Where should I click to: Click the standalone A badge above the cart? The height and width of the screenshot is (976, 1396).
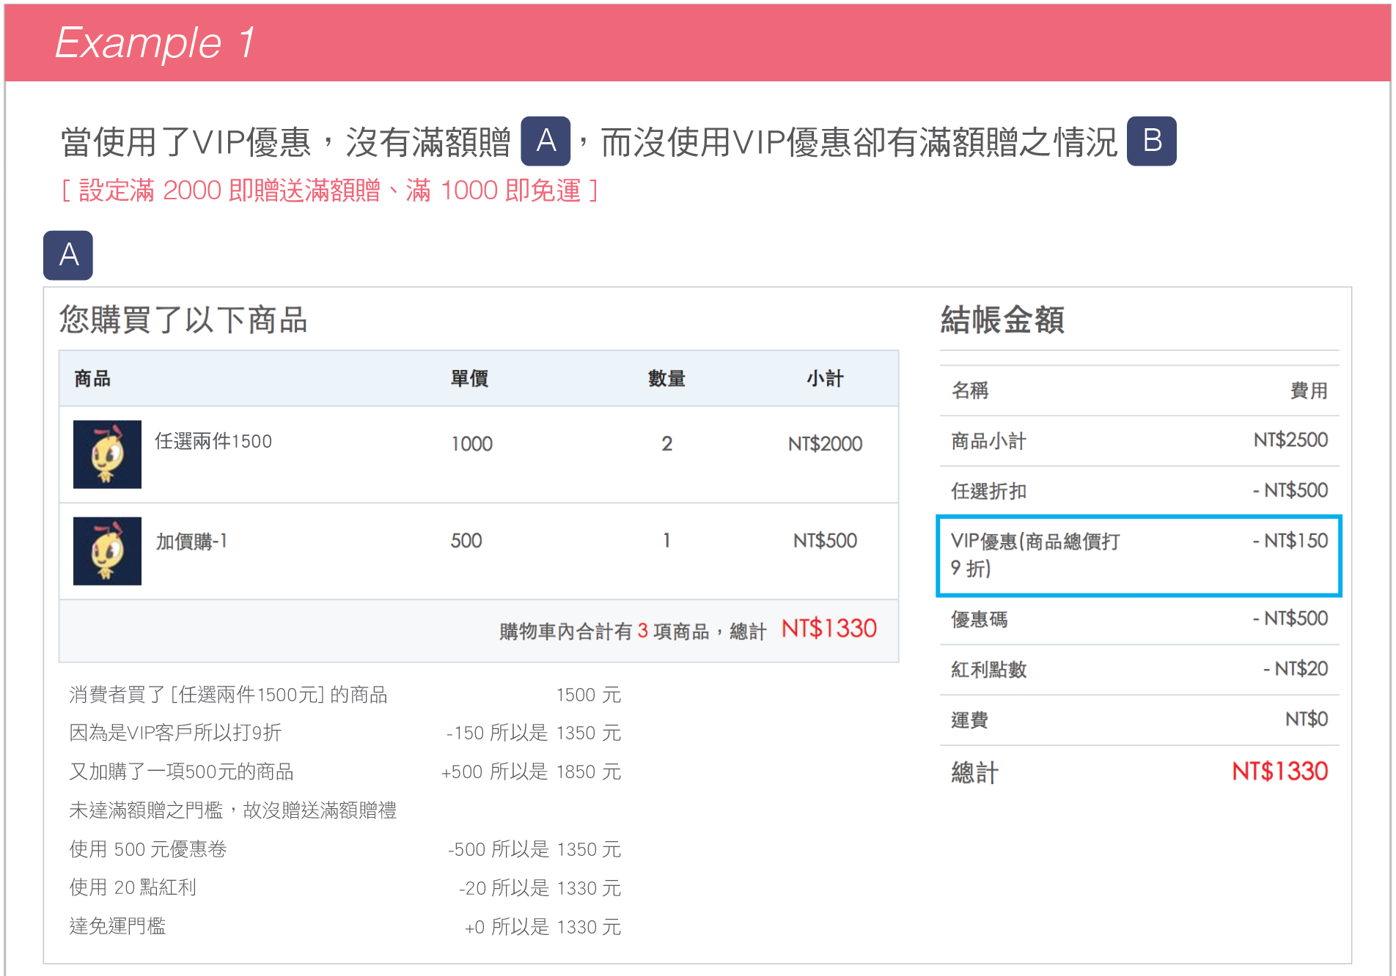(68, 255)
